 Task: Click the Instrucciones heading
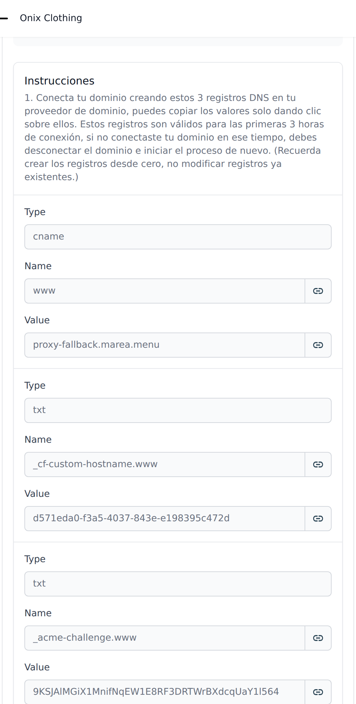59,81
